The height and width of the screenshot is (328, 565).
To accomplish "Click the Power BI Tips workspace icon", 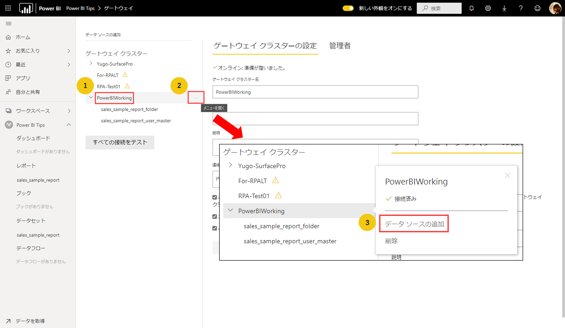I will point(8,125).
